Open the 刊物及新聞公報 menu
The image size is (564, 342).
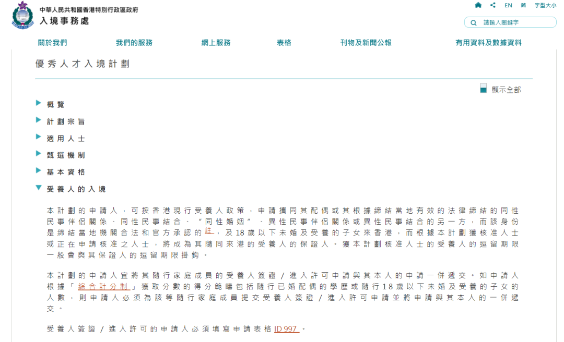coord(366,43)
